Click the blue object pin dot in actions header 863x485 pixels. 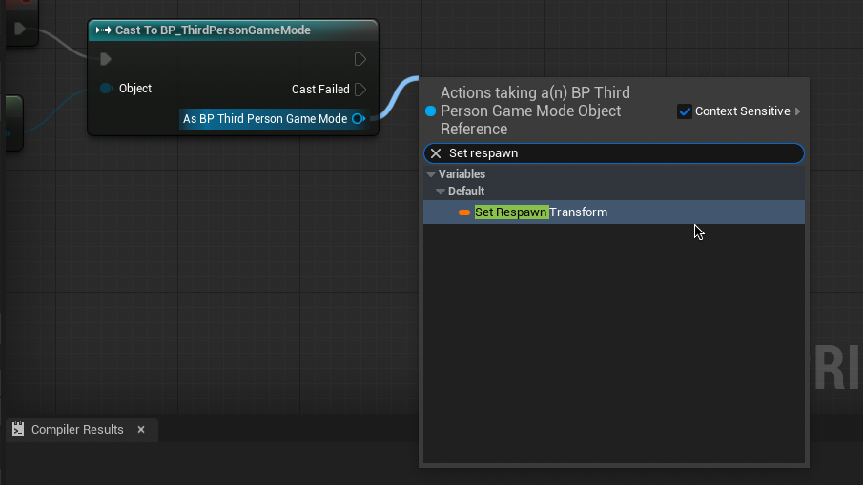[430, 111]
